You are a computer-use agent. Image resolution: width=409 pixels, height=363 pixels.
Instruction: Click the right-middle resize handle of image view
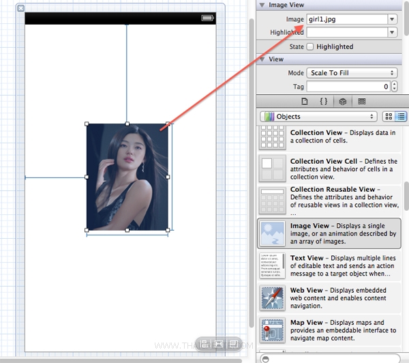pyautogui.click(x=168, y=177)
